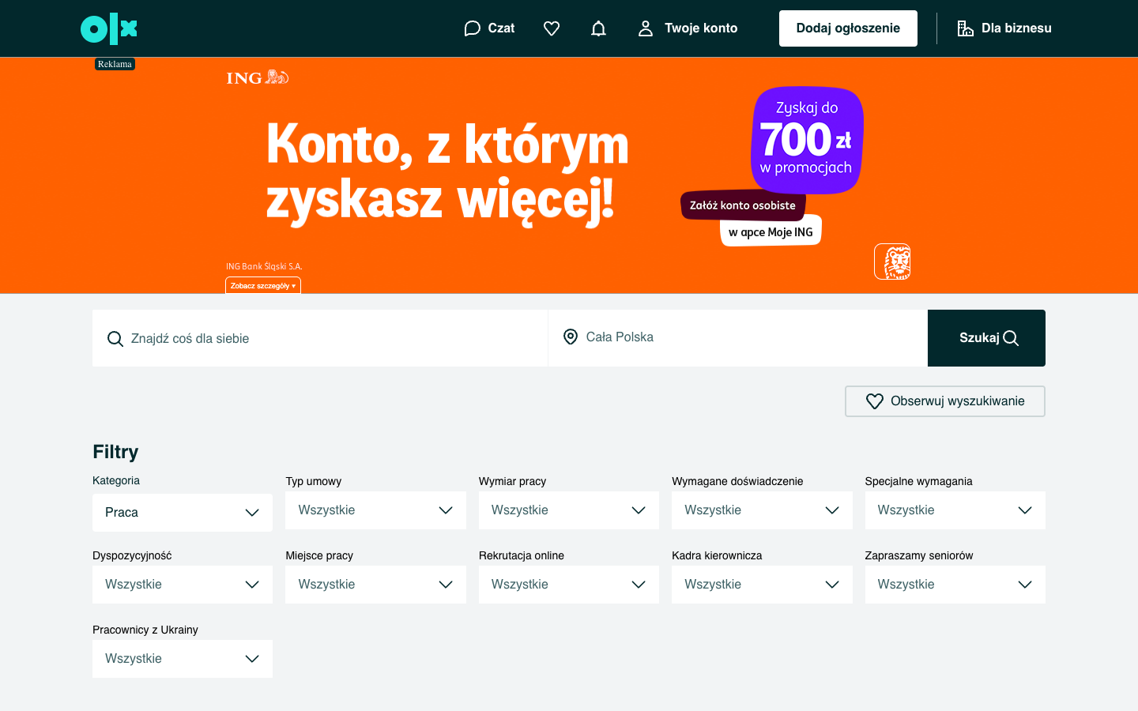
Task: Click Obserwuj wyszukiwanie button
Action: coord(945,401)
